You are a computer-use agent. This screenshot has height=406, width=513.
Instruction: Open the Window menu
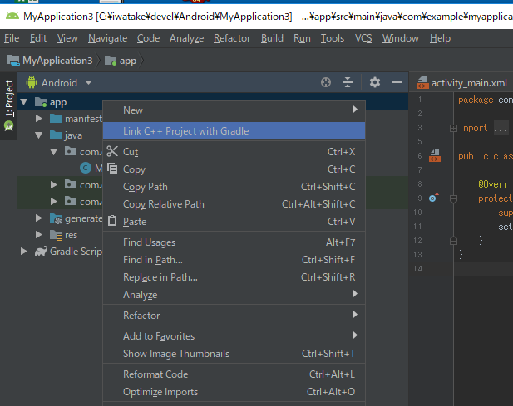[x=401, y=38]
